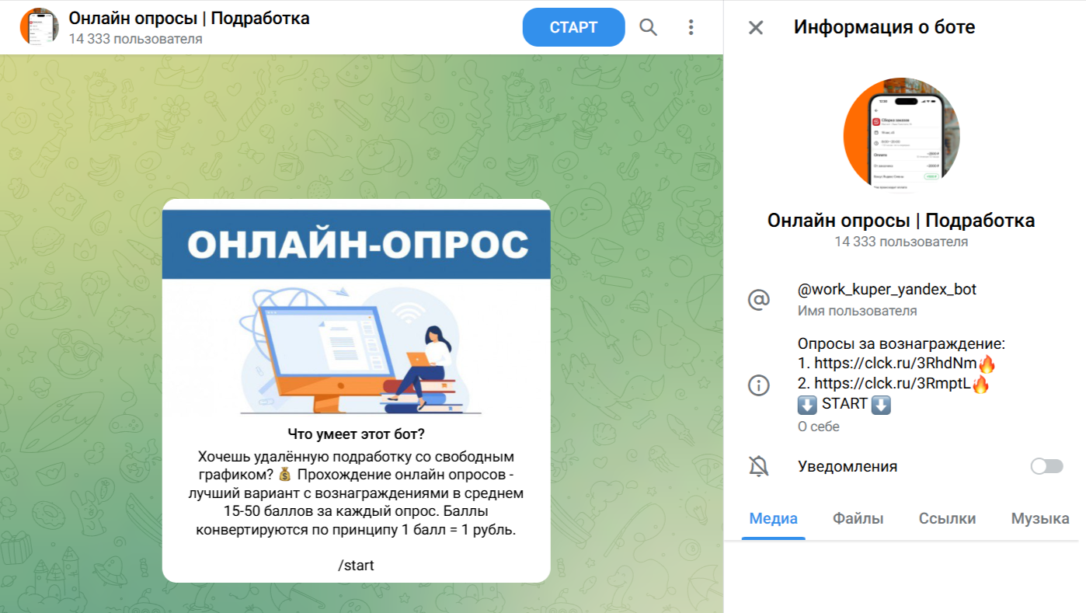
Task: Click the blue СТАРТ button
Action: (x=573, y=27)
